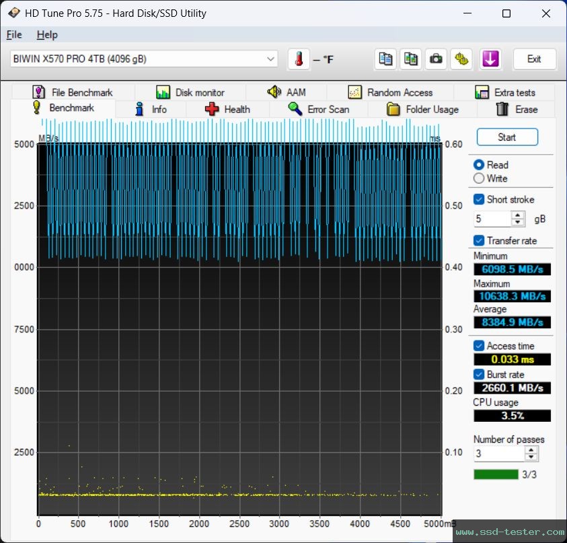Close the HD Tune Pro window
This screenshot has width=567, height=543.
pos(546,13)
